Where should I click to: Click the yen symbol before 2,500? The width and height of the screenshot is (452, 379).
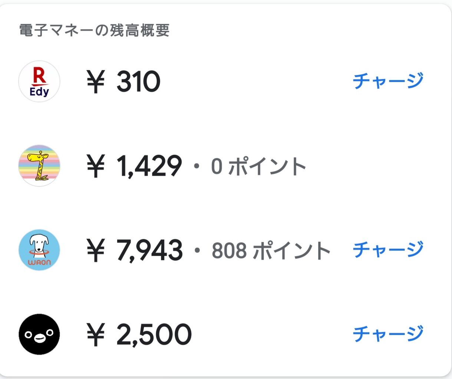point(96,335)
